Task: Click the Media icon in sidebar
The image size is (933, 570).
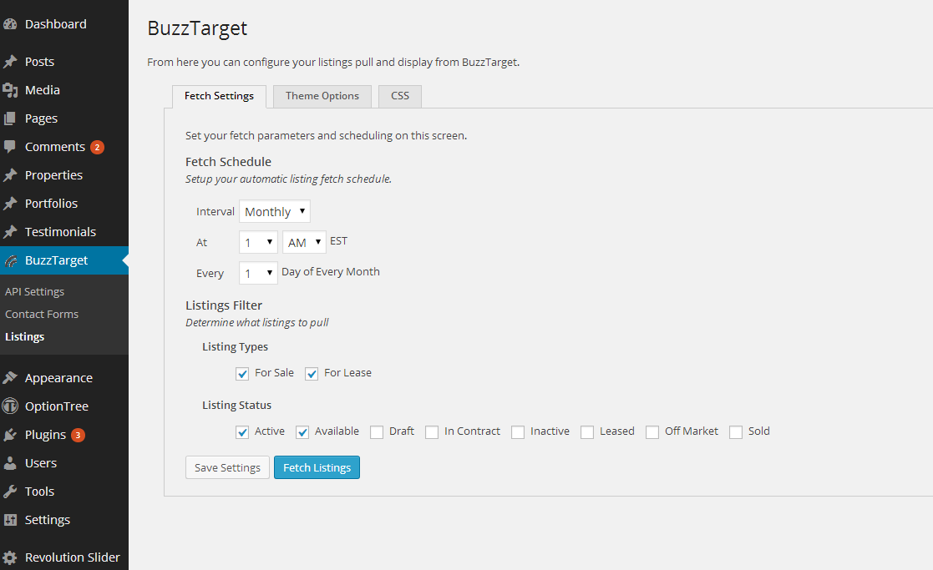Action: (x=10, y=90)
